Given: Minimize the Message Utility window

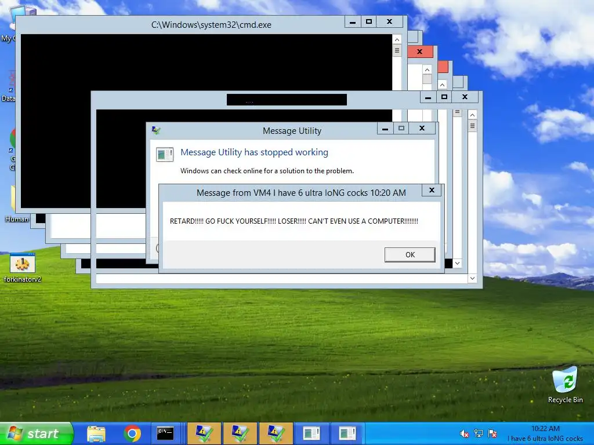Looking at the screenshot, I should click(385, 128).
